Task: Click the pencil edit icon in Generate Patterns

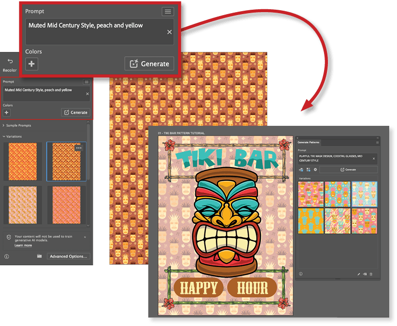Action: click(x=359, y=274)
